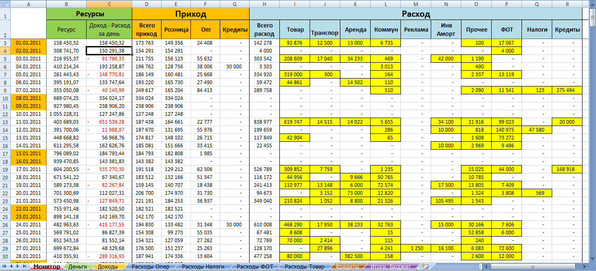
Task: Select Кредиты header under Приход
Action: pos(235,30)
